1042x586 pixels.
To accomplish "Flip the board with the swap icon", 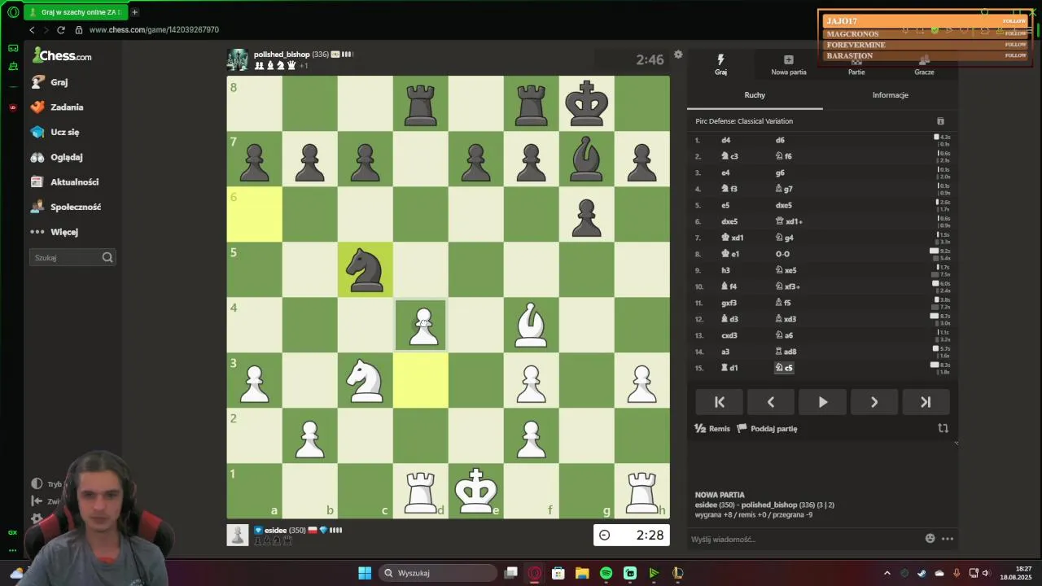I will point(943,428).
